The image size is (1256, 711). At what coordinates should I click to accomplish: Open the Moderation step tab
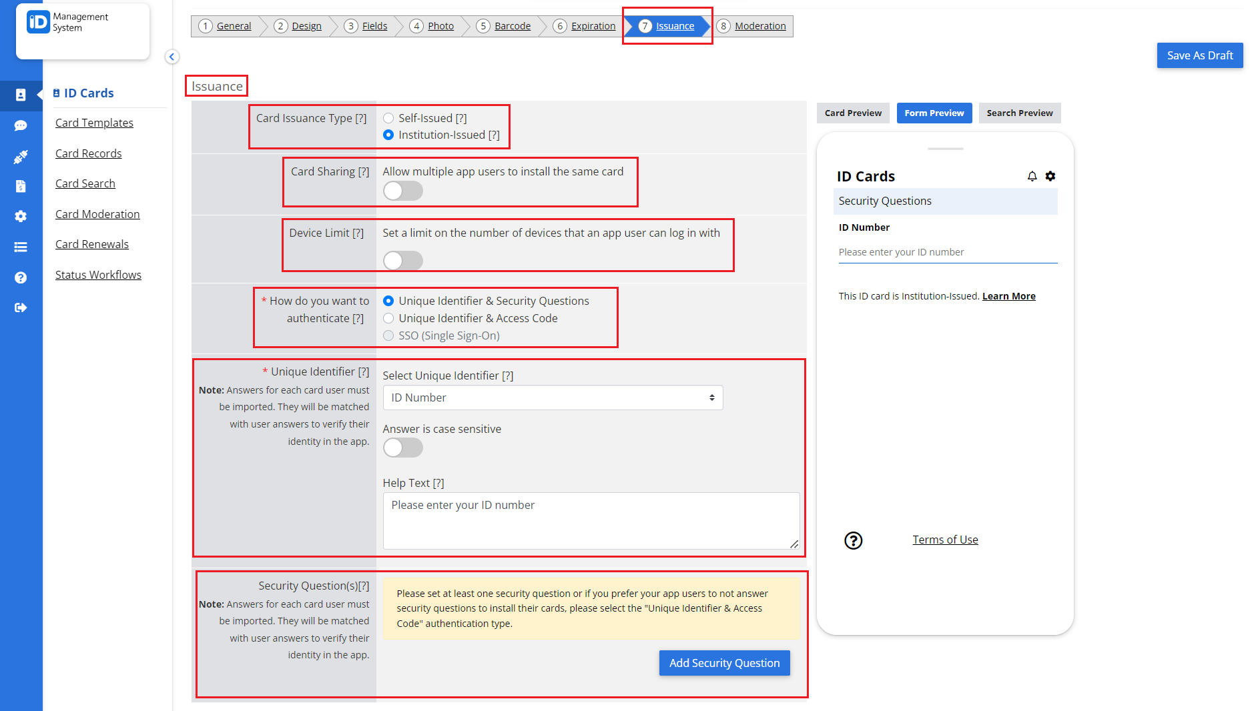(760, 25)
